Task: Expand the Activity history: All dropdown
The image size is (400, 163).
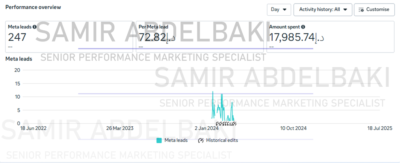Action: click(323, 10)
